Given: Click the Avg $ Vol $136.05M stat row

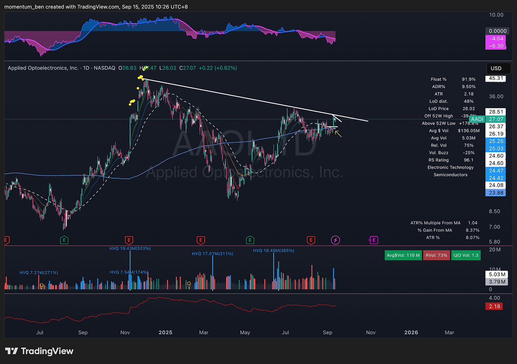Looking at the screenshot, I should tap(454, 131).
